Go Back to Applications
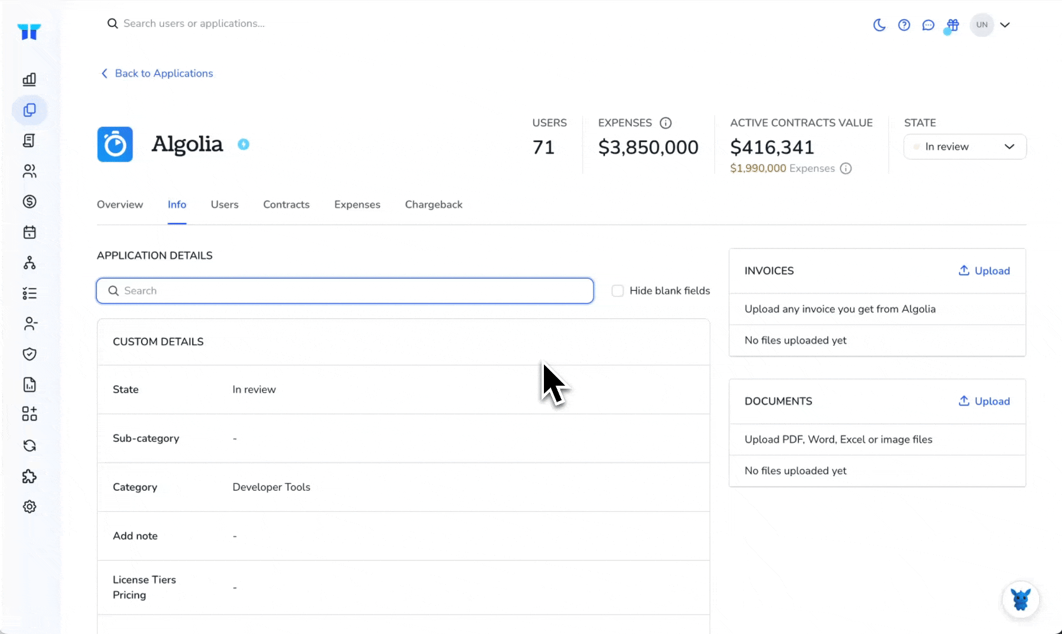 157,73
